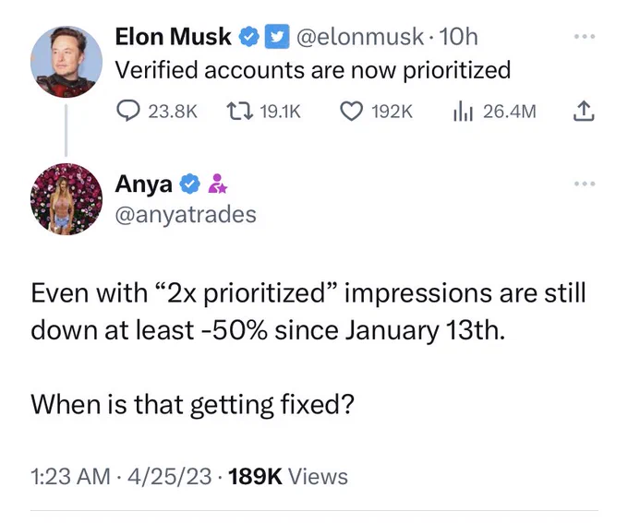The height and width of the screenshot is (523, 628).
Task: Click the retweet arrows icon
Action: pyautogui.click(x=237, y=112)
